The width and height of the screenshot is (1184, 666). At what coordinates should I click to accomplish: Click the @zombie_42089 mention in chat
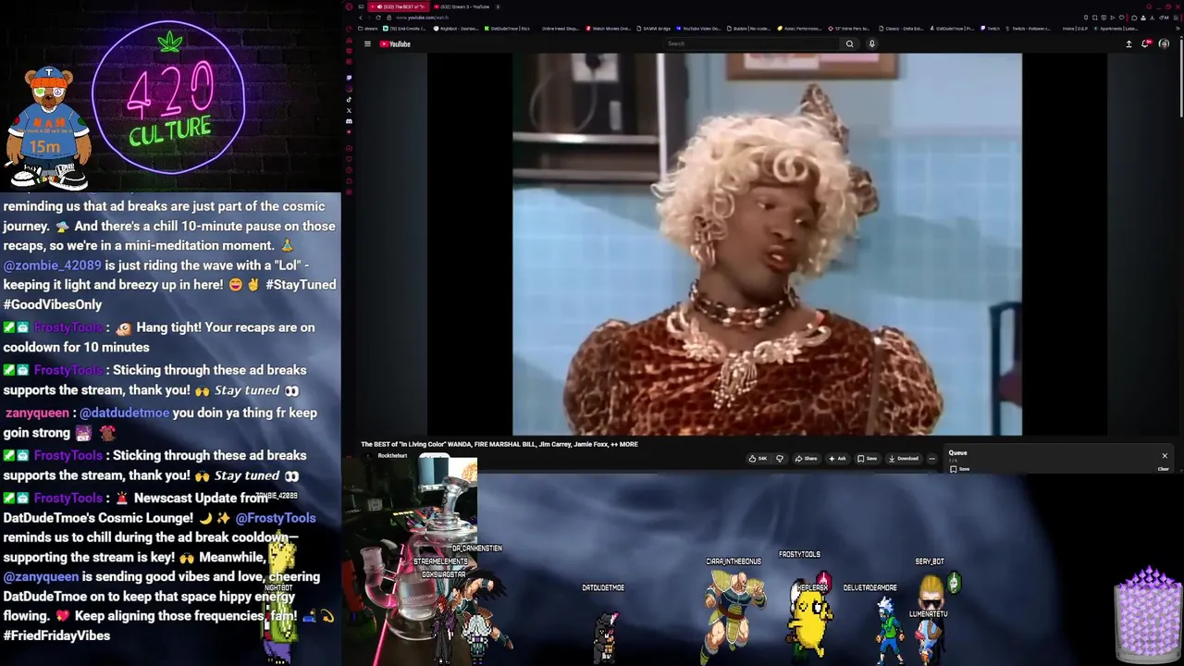click(52, 265)
